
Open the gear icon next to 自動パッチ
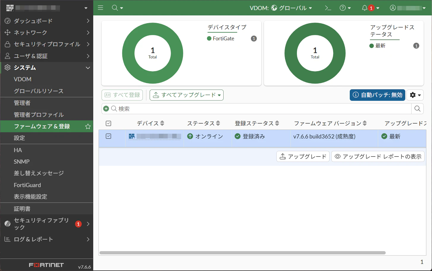tap(413, 95)
